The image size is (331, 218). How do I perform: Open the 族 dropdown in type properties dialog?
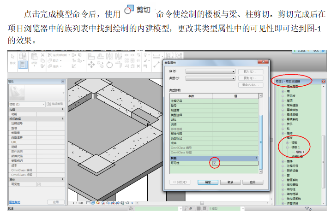[233, 71]
